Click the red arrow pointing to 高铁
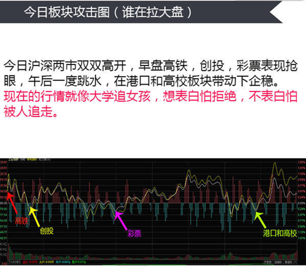This screenshot has width=306, height=266. (x=12, y=203)
